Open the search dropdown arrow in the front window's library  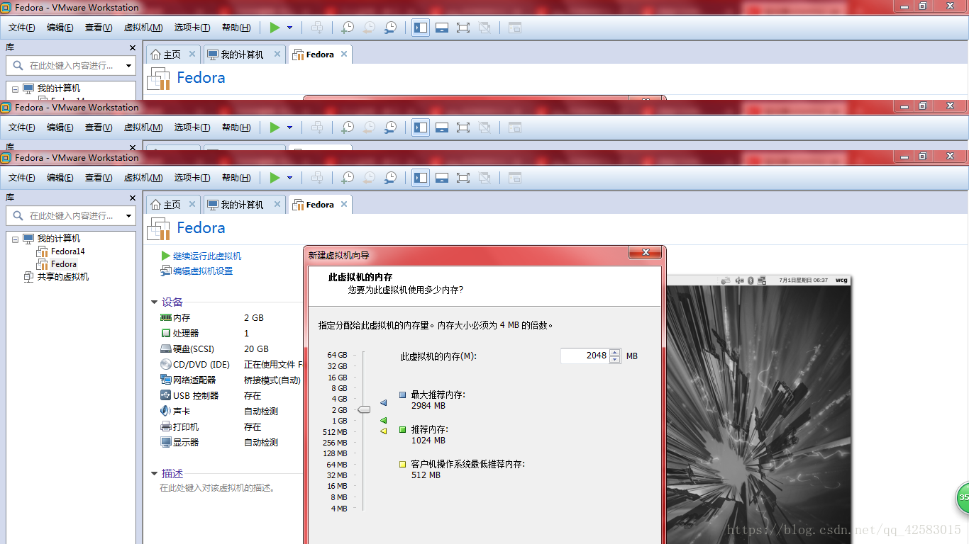[x=128, y=215]
